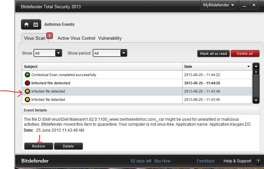Viewport: 264px width, 169px height.
Task: Click the Date column header label
Action: coord(188,66)
